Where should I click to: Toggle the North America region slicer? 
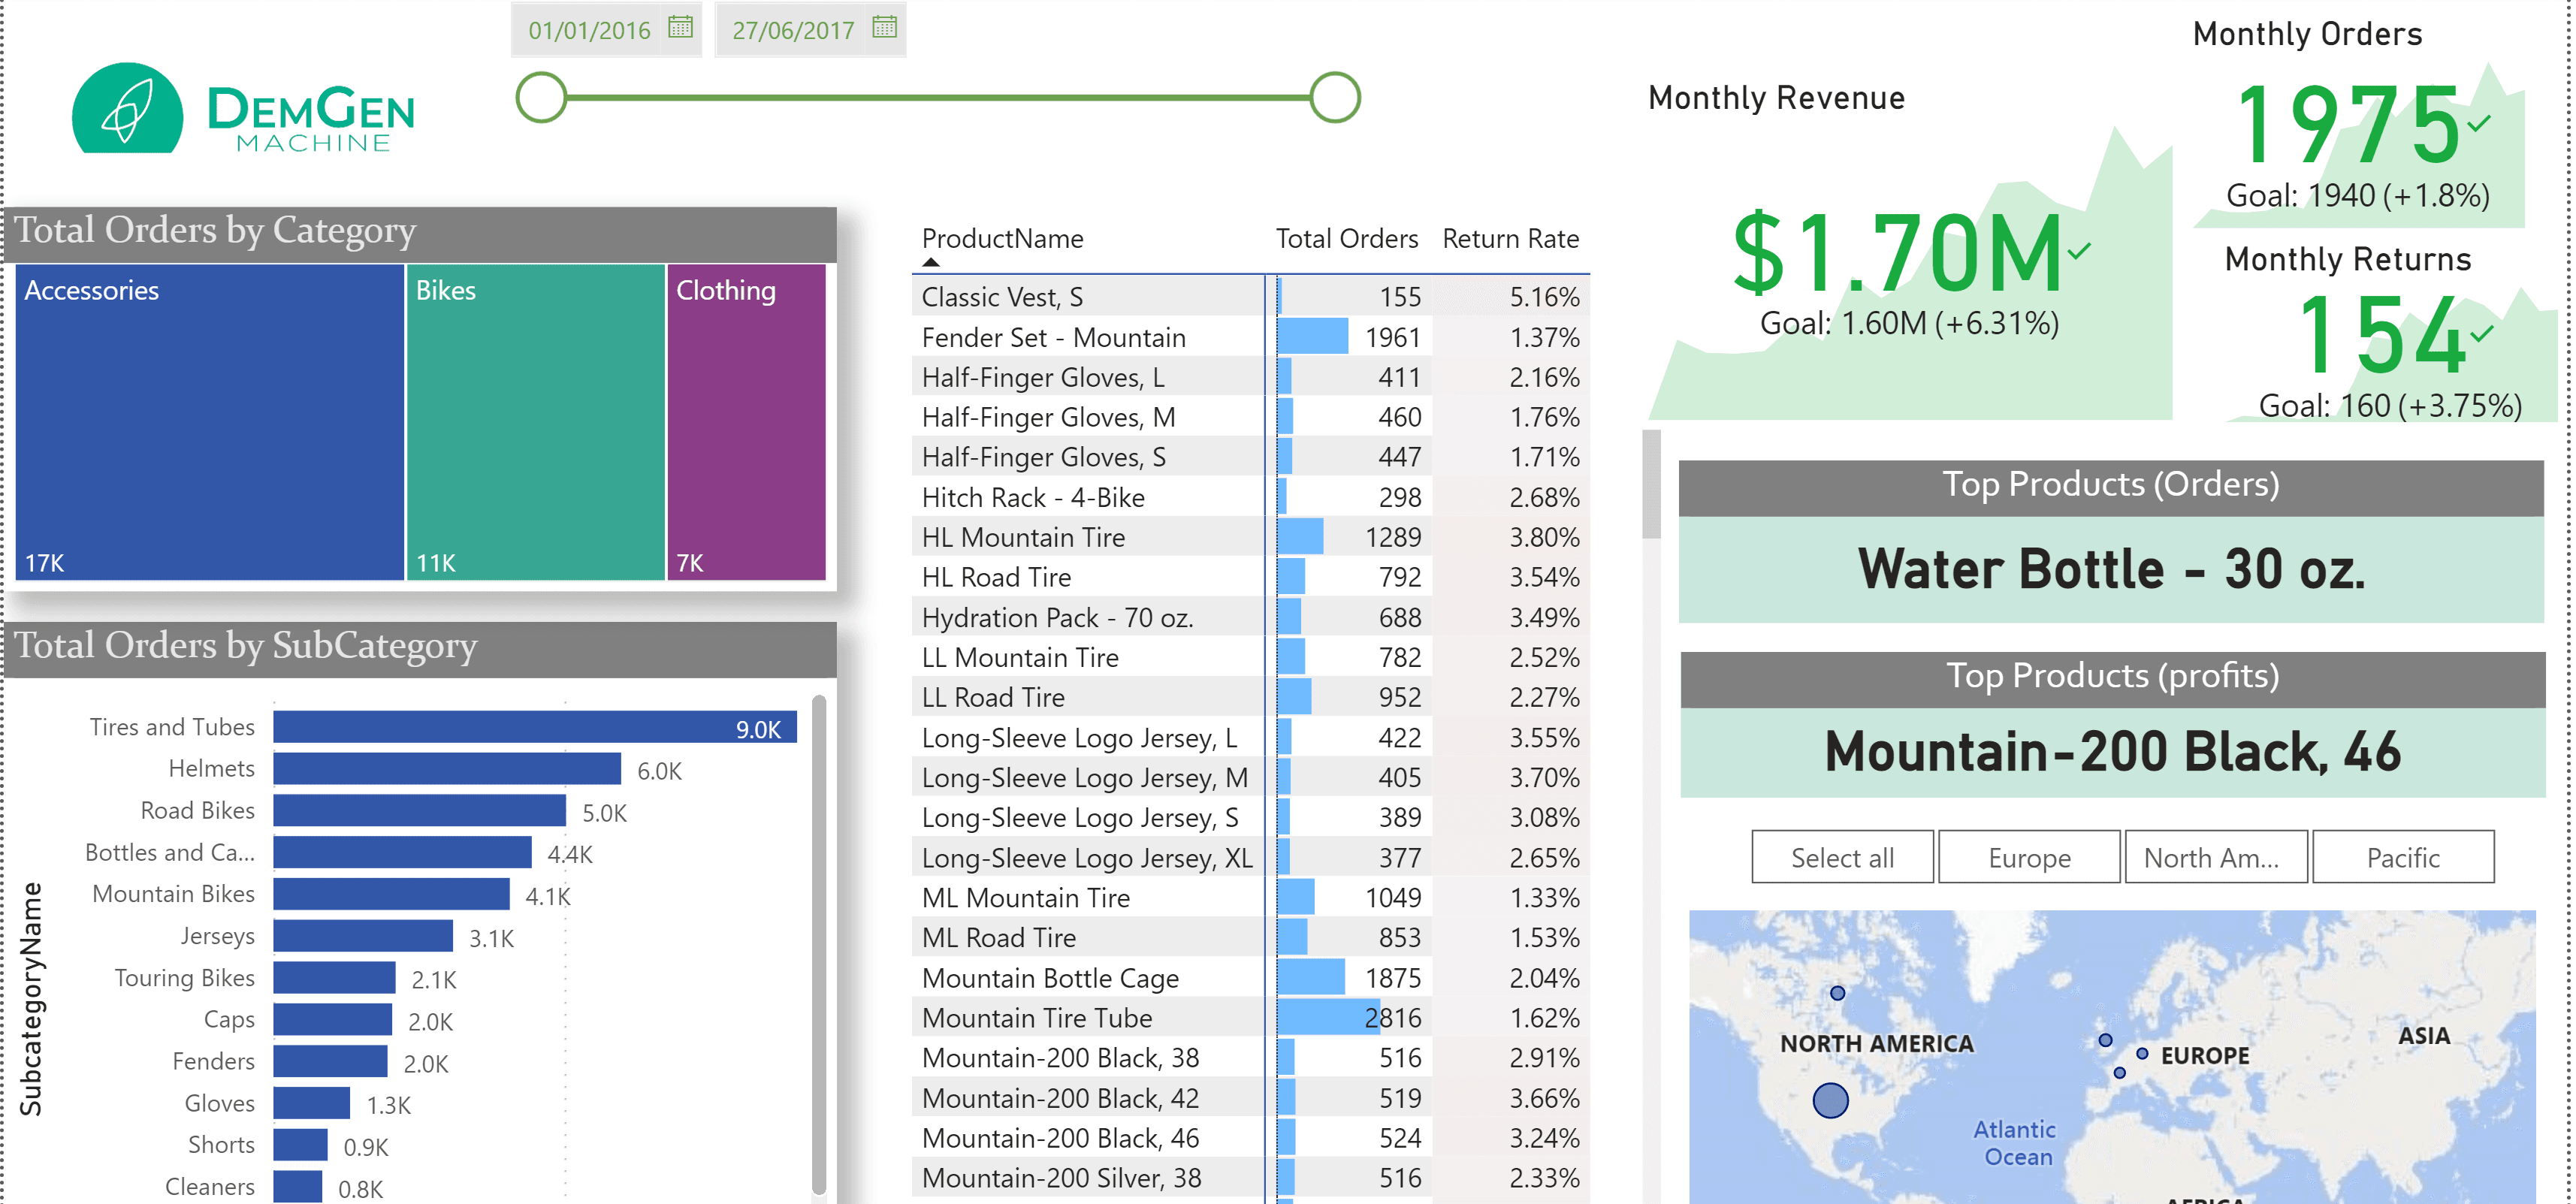click(2215, 857)
